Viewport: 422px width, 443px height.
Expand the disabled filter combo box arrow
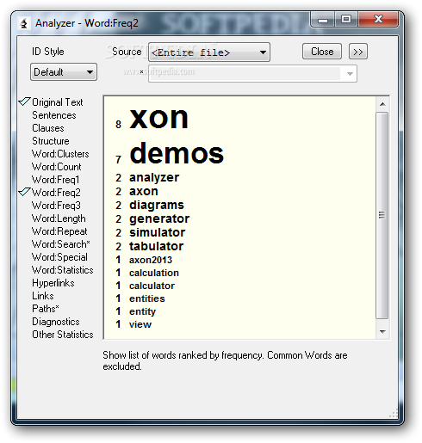(x=350, y=74)
